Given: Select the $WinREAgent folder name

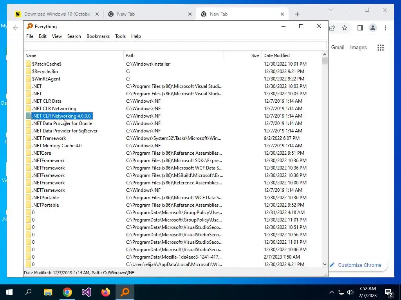Looking at the screenshot, I should [46, 79].
